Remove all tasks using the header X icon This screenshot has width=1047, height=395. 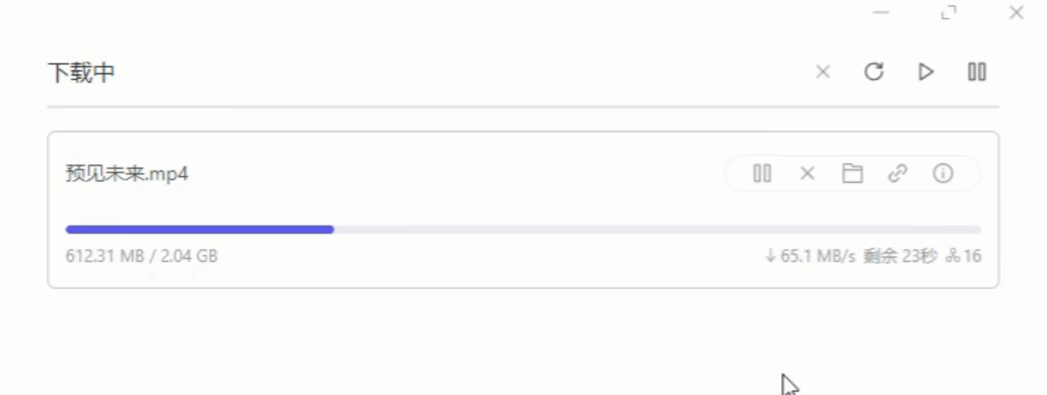click(823, 72)
